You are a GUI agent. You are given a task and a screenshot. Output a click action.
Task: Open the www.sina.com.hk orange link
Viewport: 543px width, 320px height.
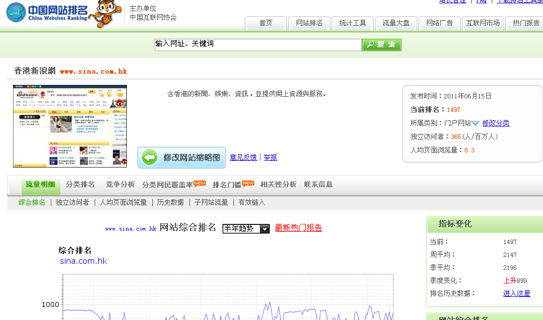(94, 71)
